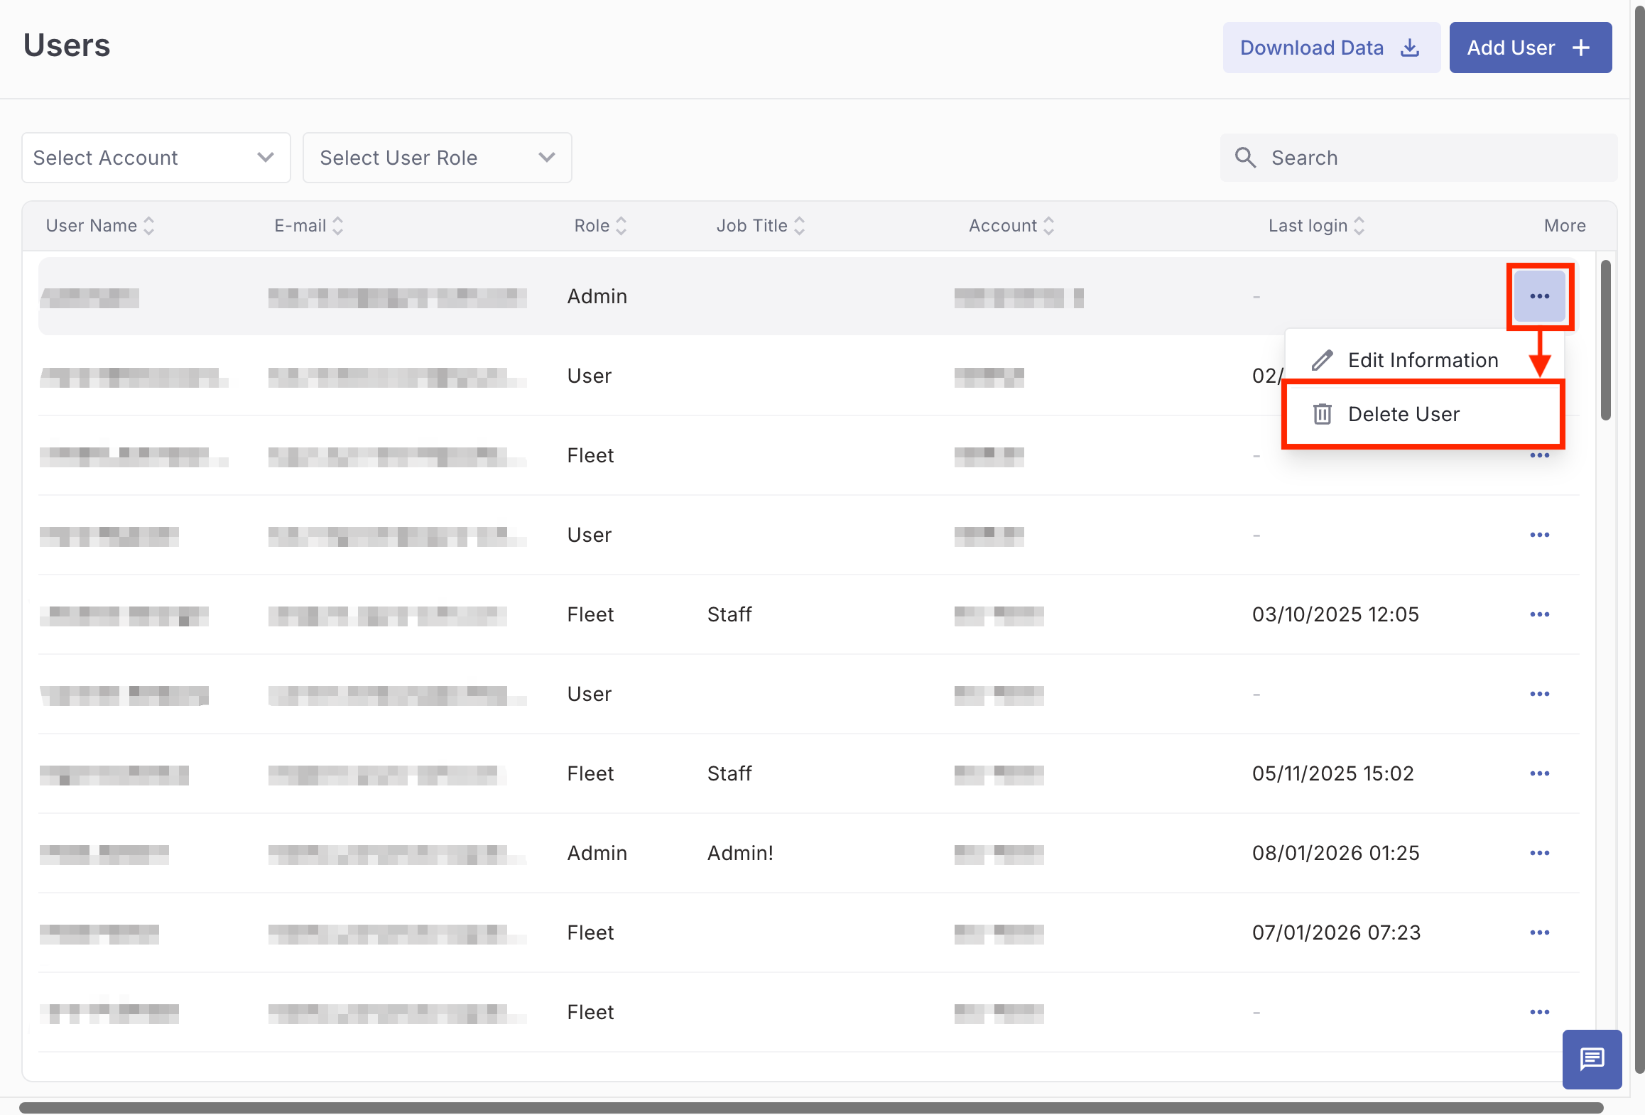The image size is (1645, 1115).
Task: Open More menu for 05/11/2025 15:02 row
Action: (1539, 773)
